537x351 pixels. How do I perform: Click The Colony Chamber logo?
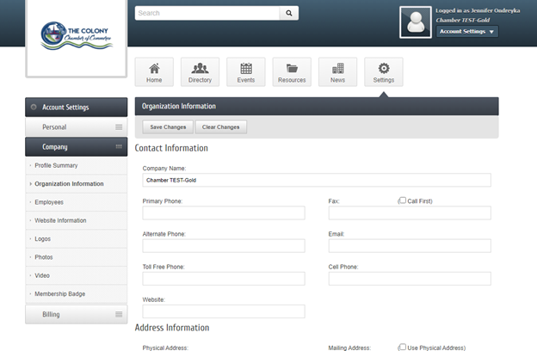click(77, 37)
